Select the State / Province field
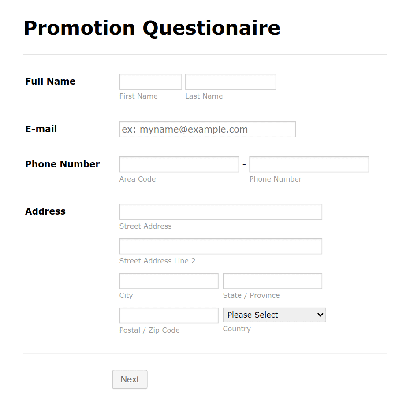This screenshot has width=410, height=404. pyautogui.click(x=272, y=281)
